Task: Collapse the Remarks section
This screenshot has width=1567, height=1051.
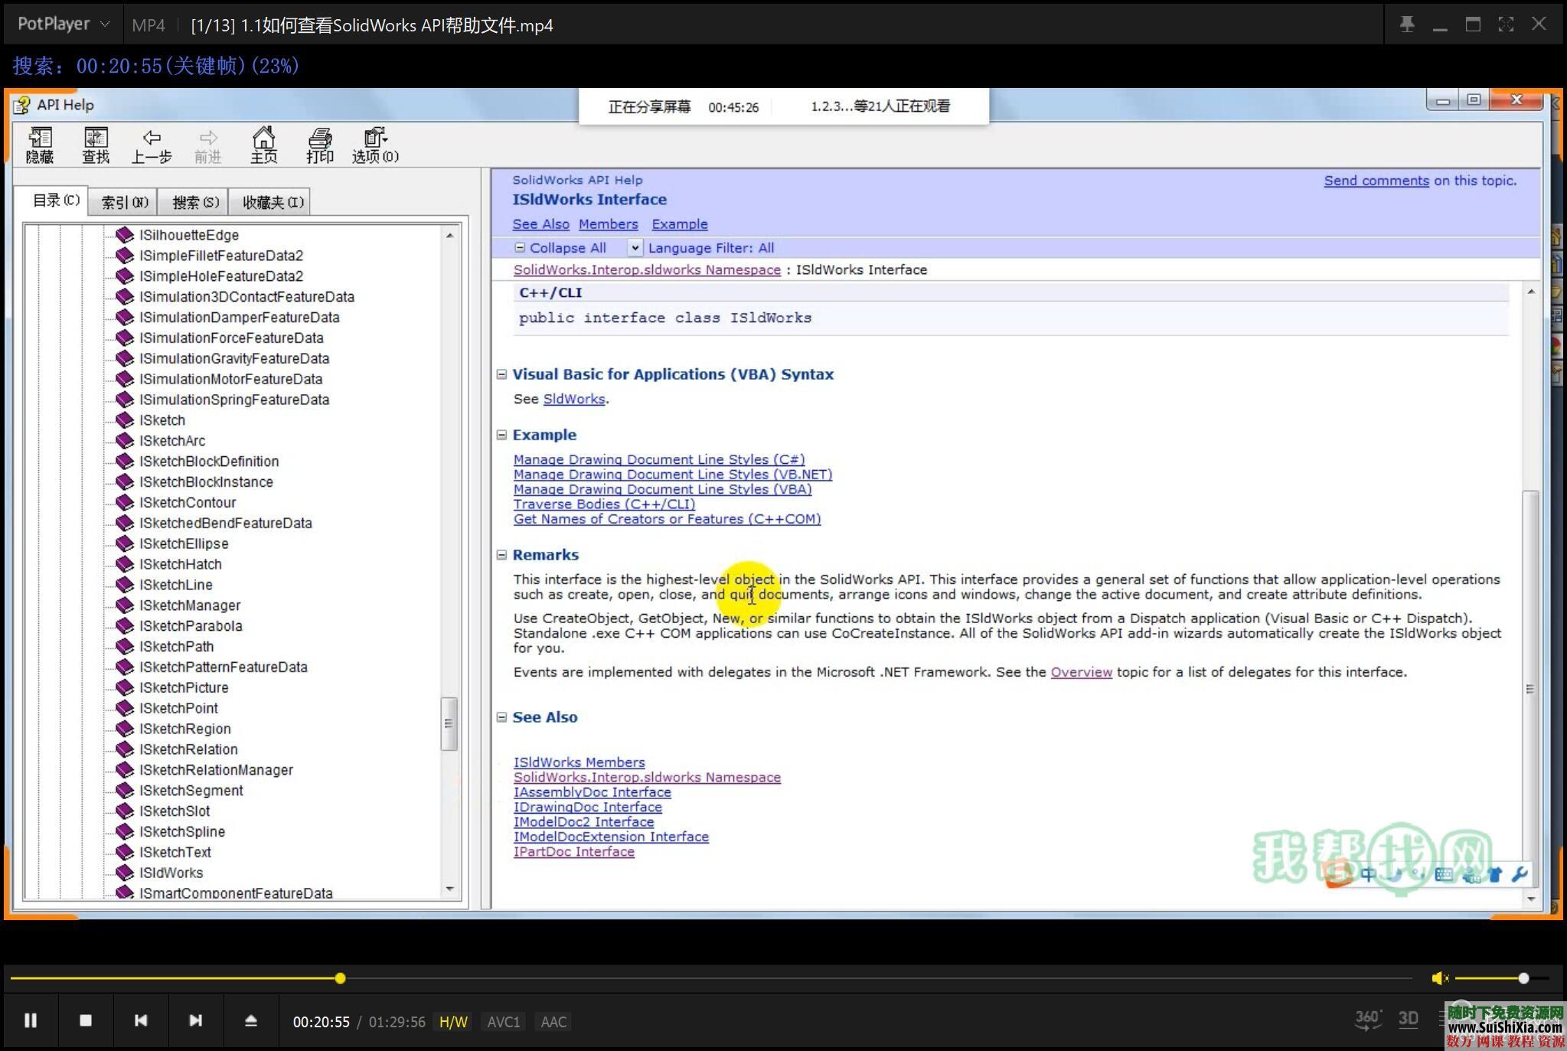Action: click(502, 555)
